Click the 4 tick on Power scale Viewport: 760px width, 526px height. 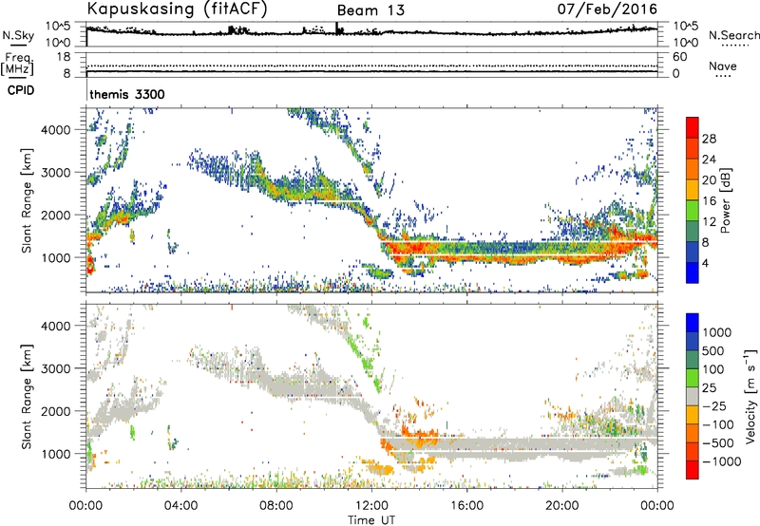pos(706,263)
